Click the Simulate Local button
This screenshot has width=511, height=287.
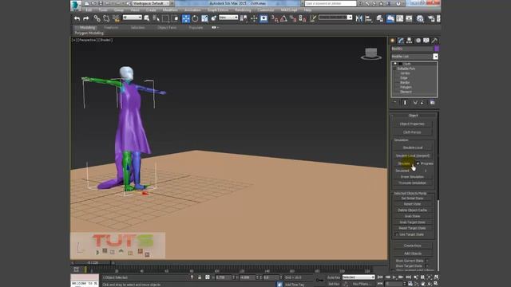coord(413,147)
